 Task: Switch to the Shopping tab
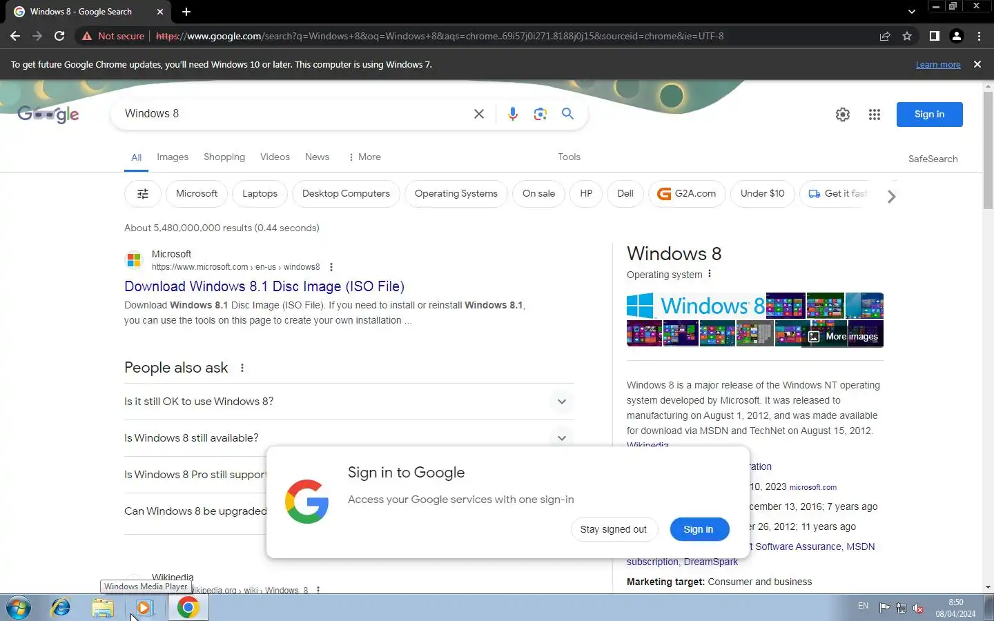[224, 157]
